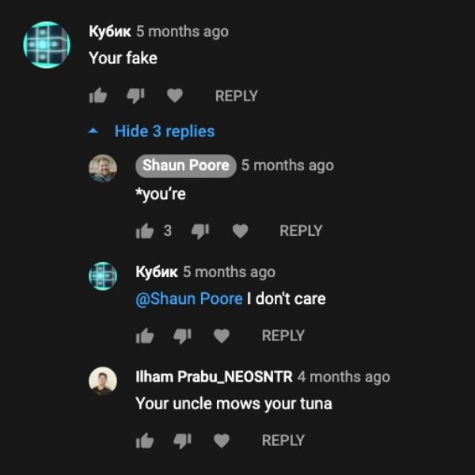Click the blue collapse arrow beside replies
The height and width of the screenshot is (475, 475).
(93, 131)
